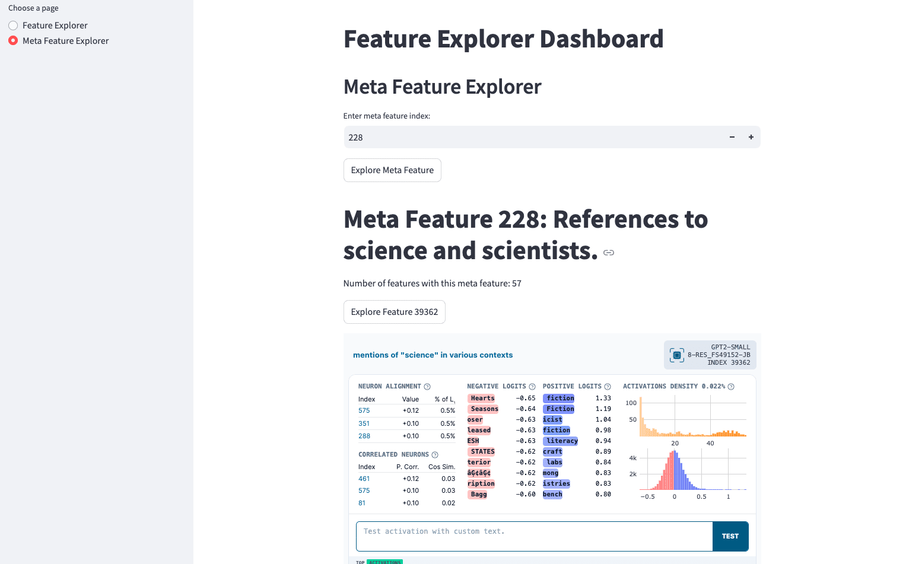Click the Activations Density help icon

(x=731, y=387)
